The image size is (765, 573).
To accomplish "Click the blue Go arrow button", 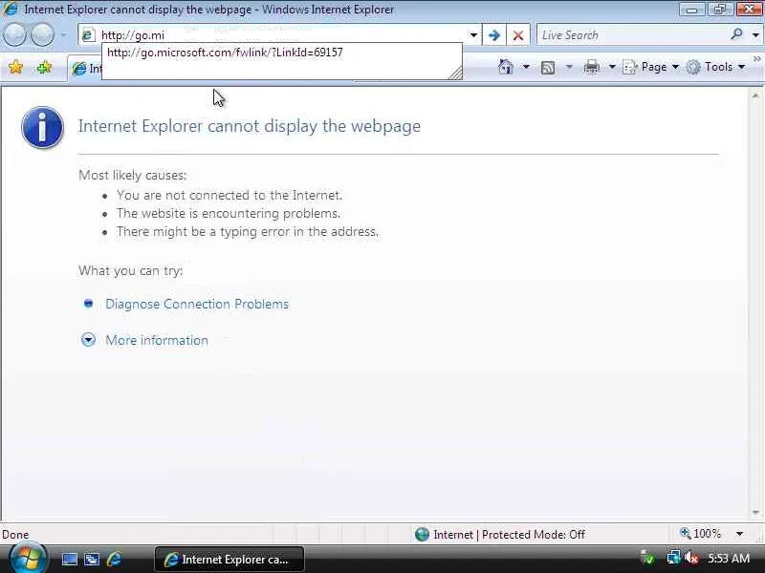I will point(493,35).
